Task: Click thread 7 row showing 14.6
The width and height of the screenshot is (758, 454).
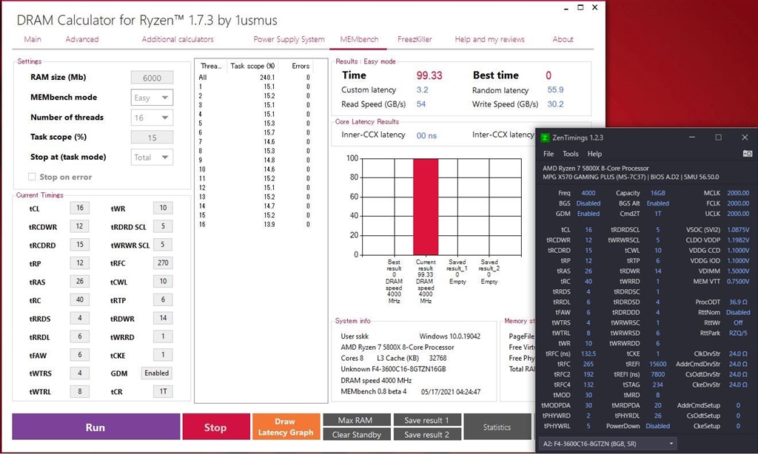Action: [x=255, y=142]
